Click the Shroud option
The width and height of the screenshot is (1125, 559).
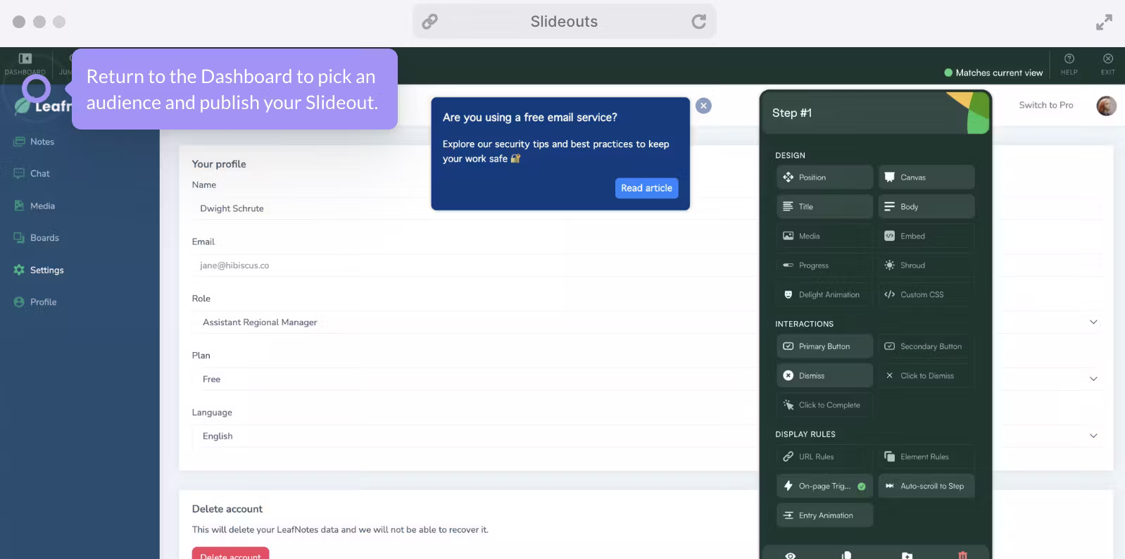click(x=925, y=265)
